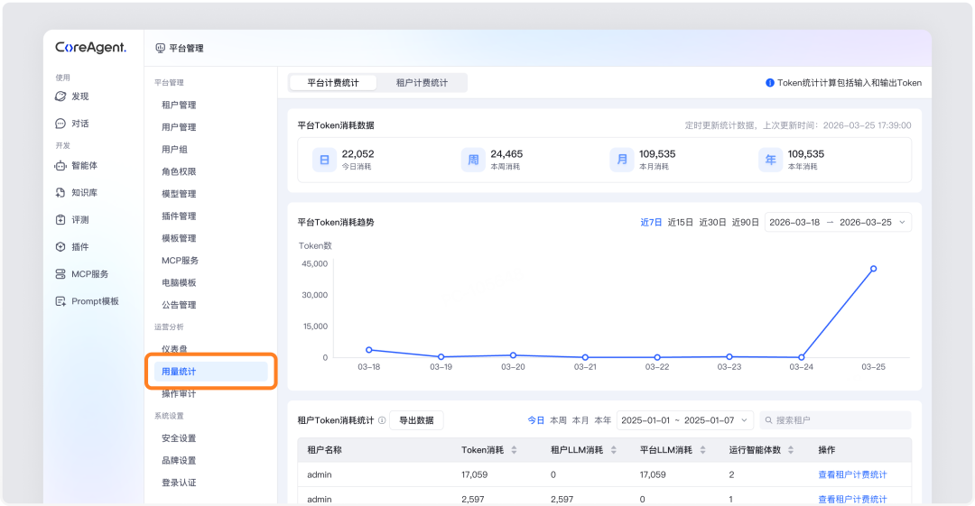Sort by 运行智能体数 column arrows
The image size is (975, 506).
click(x=791, y=450)
